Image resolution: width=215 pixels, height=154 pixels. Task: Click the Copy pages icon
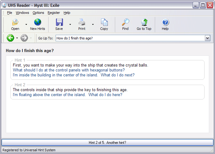(x=104, y=22)
